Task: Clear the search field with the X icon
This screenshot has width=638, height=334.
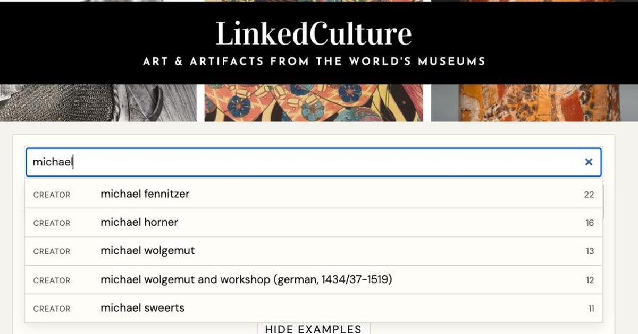Action: [589, 162]
